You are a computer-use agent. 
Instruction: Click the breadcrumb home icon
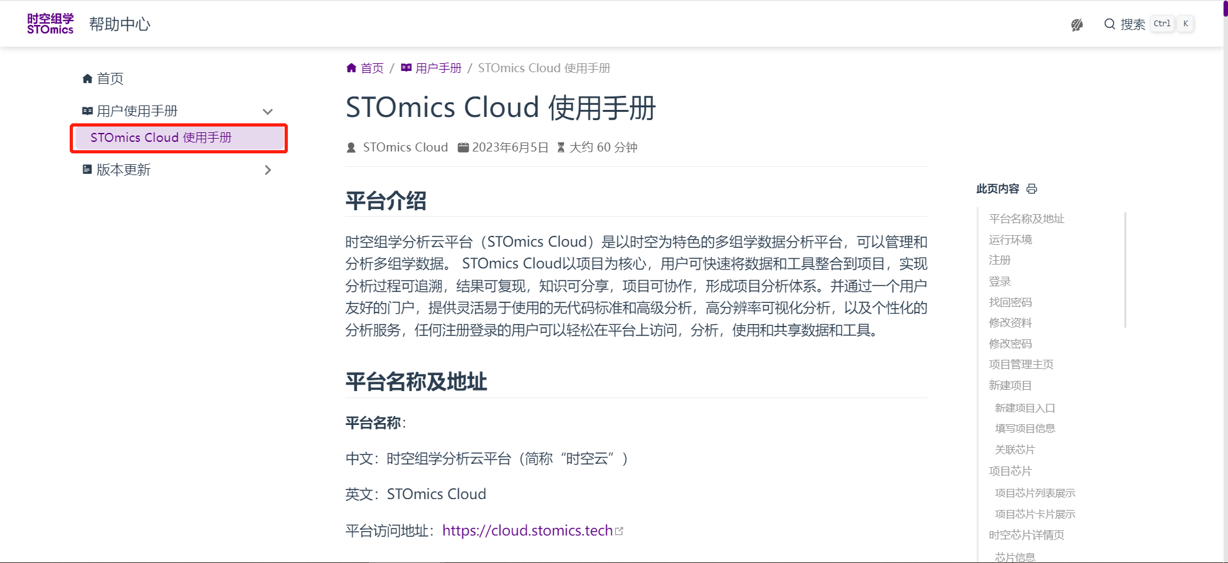pyautogui.click(x=351, y=68)
